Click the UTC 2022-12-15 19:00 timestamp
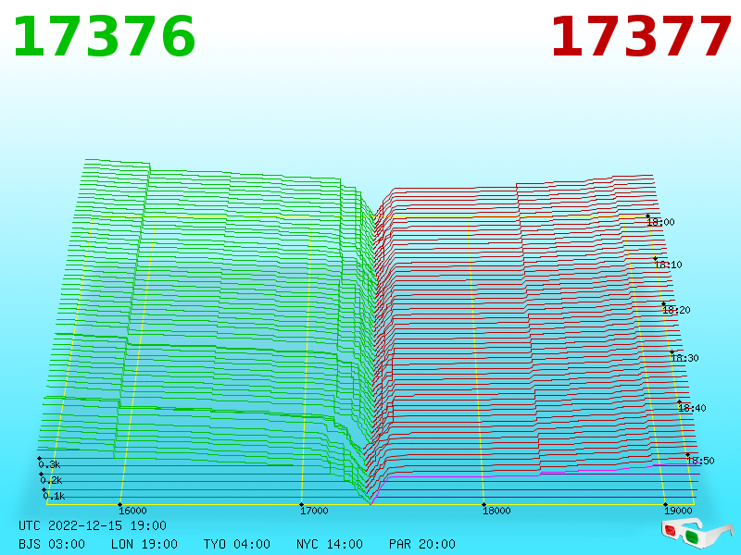This screenshot has height=555, width=741. tap(93, 525)
